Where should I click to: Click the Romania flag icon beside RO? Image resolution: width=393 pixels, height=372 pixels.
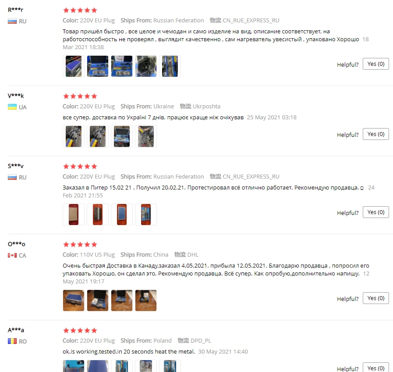click(12, 341)
